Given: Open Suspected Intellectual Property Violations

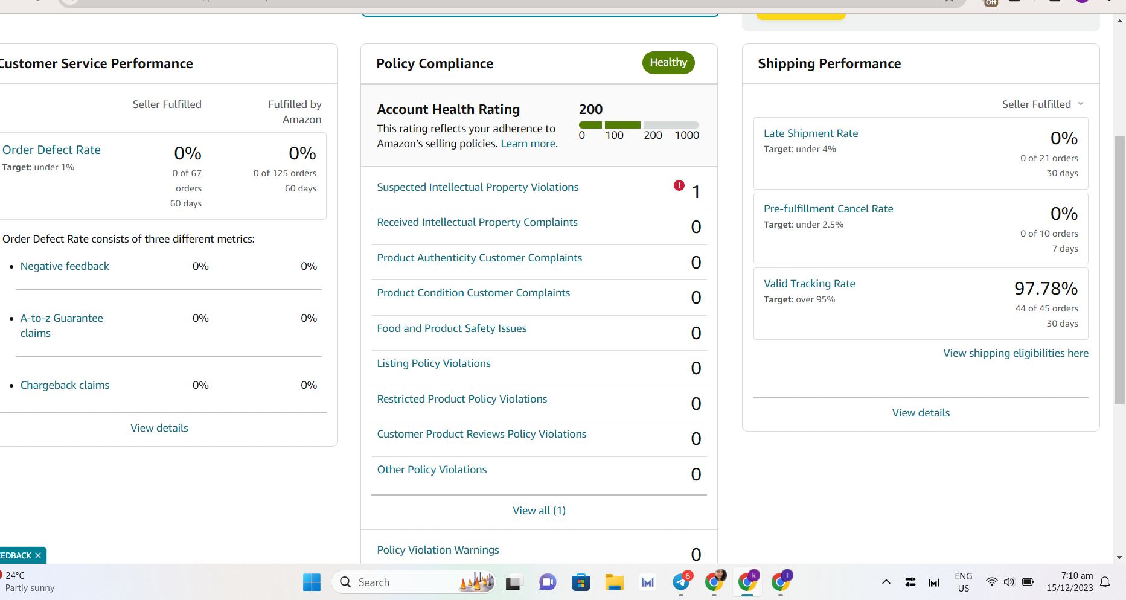Looking at the screenshot, I should tap(478, 187).
